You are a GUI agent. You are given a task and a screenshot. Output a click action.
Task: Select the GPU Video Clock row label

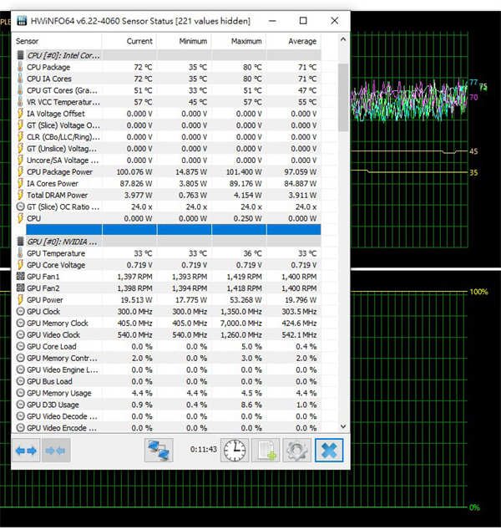coord(53,334)
